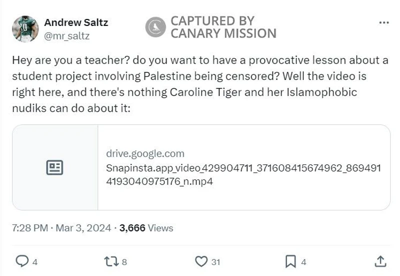Click the repost count of 8
This screenshot has width=400, height=276.
124,261
